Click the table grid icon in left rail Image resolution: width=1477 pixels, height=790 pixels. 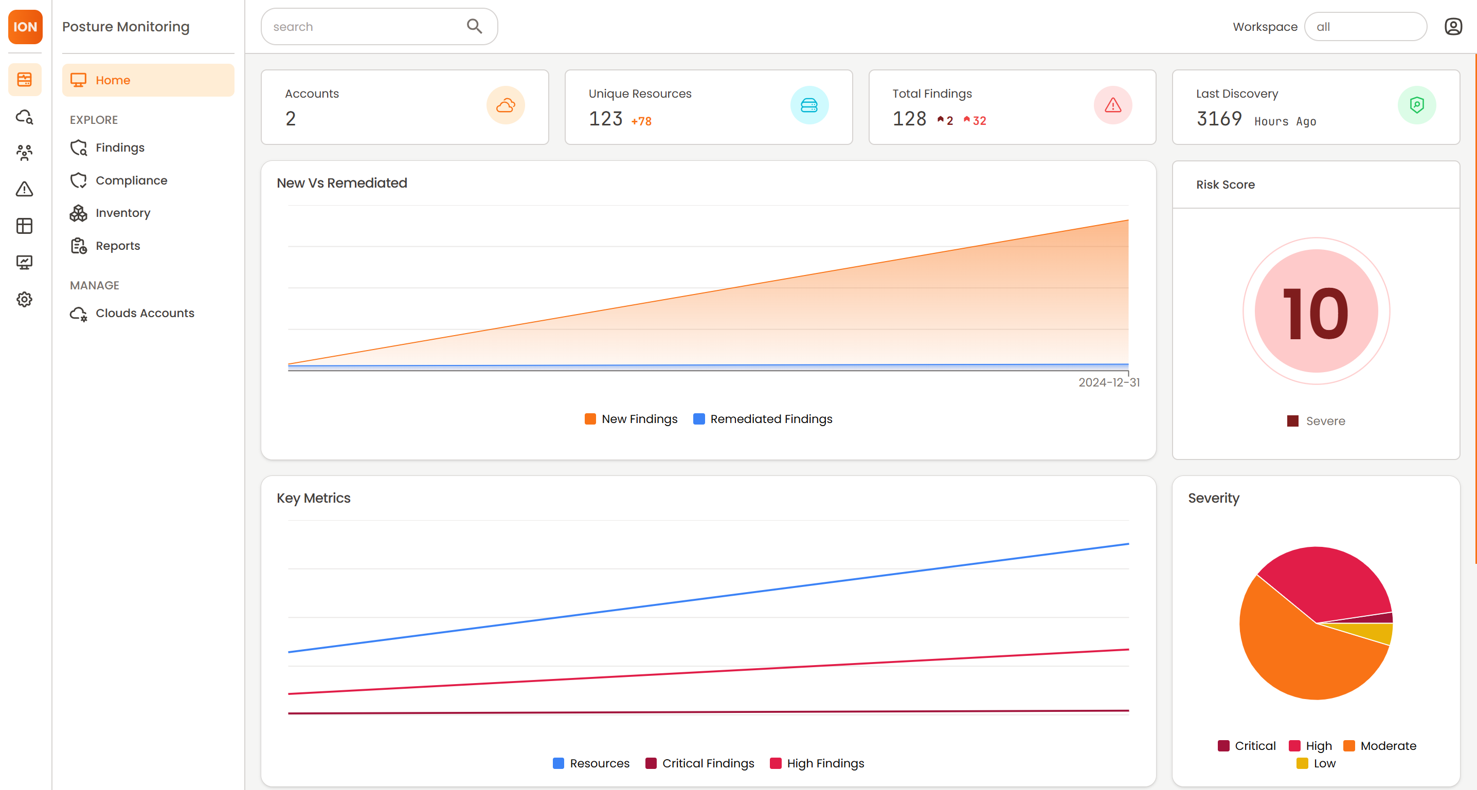tap(24, 226)
